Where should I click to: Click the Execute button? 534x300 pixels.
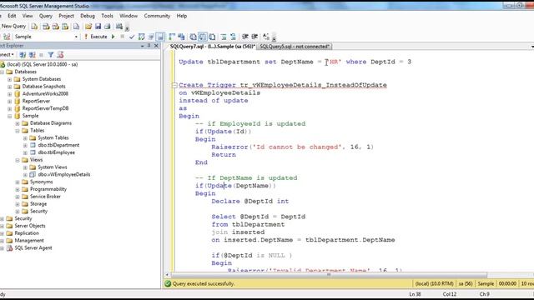coord(96,37)
